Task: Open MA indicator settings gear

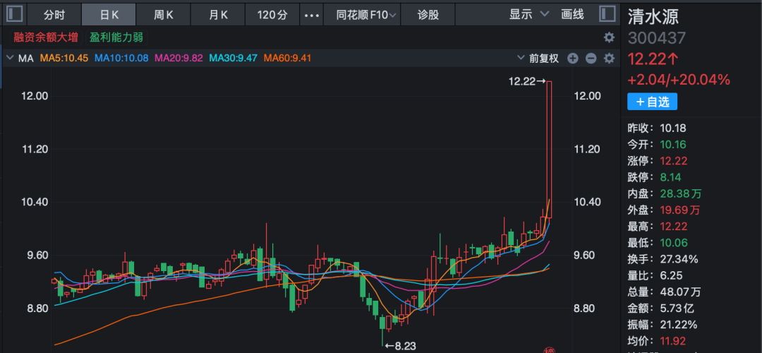Action: (x=609, y=58)
